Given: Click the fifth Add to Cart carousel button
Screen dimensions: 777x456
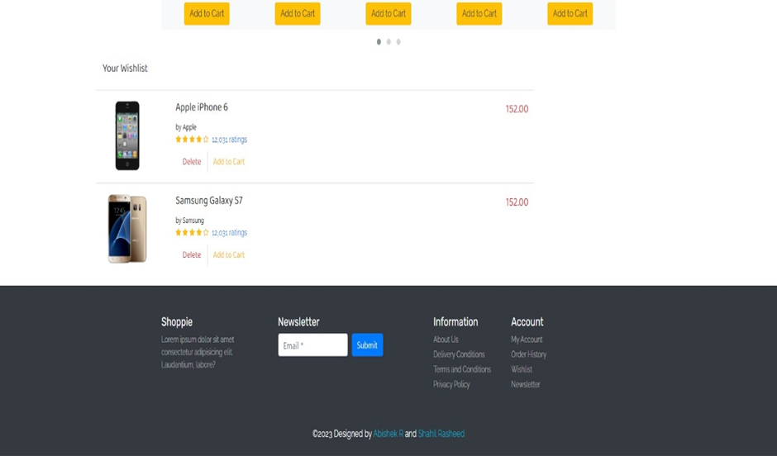Looking at the screenshot, I should coord(570,13).
